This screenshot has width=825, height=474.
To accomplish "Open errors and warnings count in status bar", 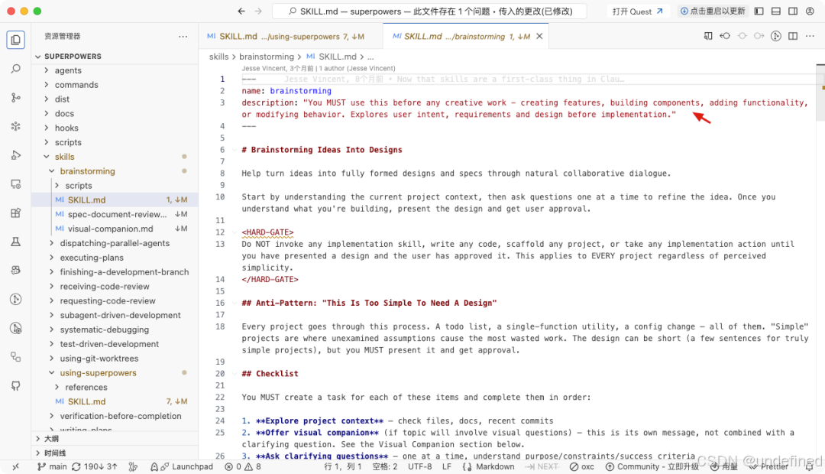I will tap(243, 466).
